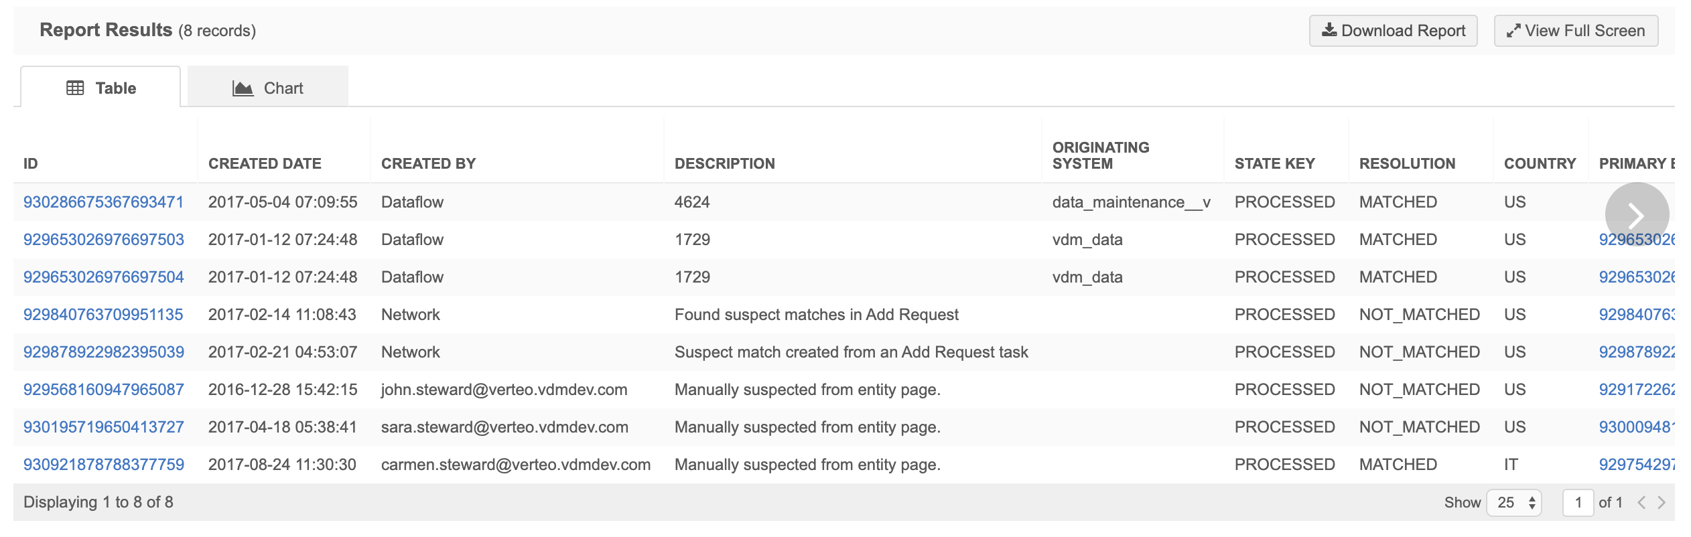
Task: Click the page number input field
Action: pos(1578,502)
